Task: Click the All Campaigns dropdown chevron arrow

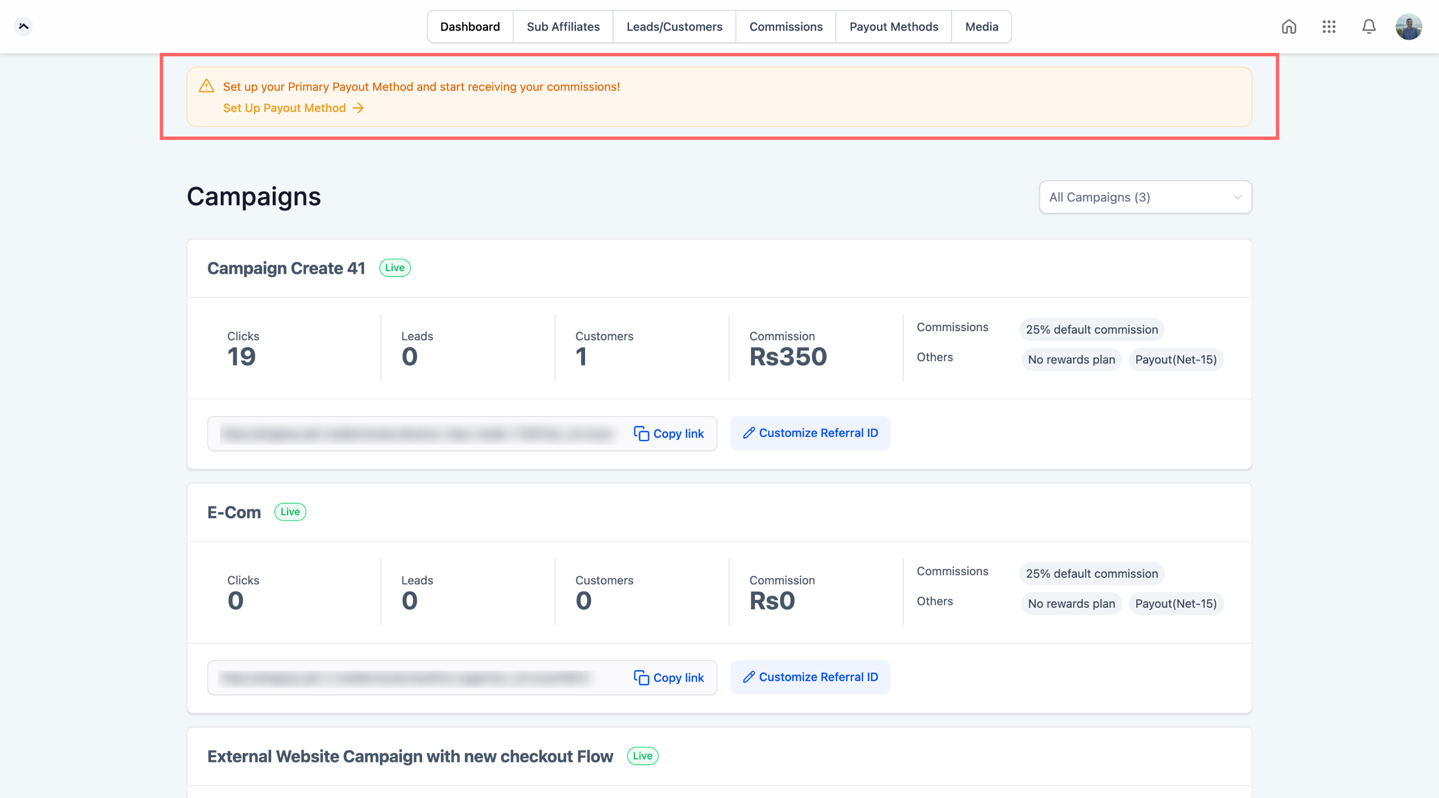Action: point(1238,197)
